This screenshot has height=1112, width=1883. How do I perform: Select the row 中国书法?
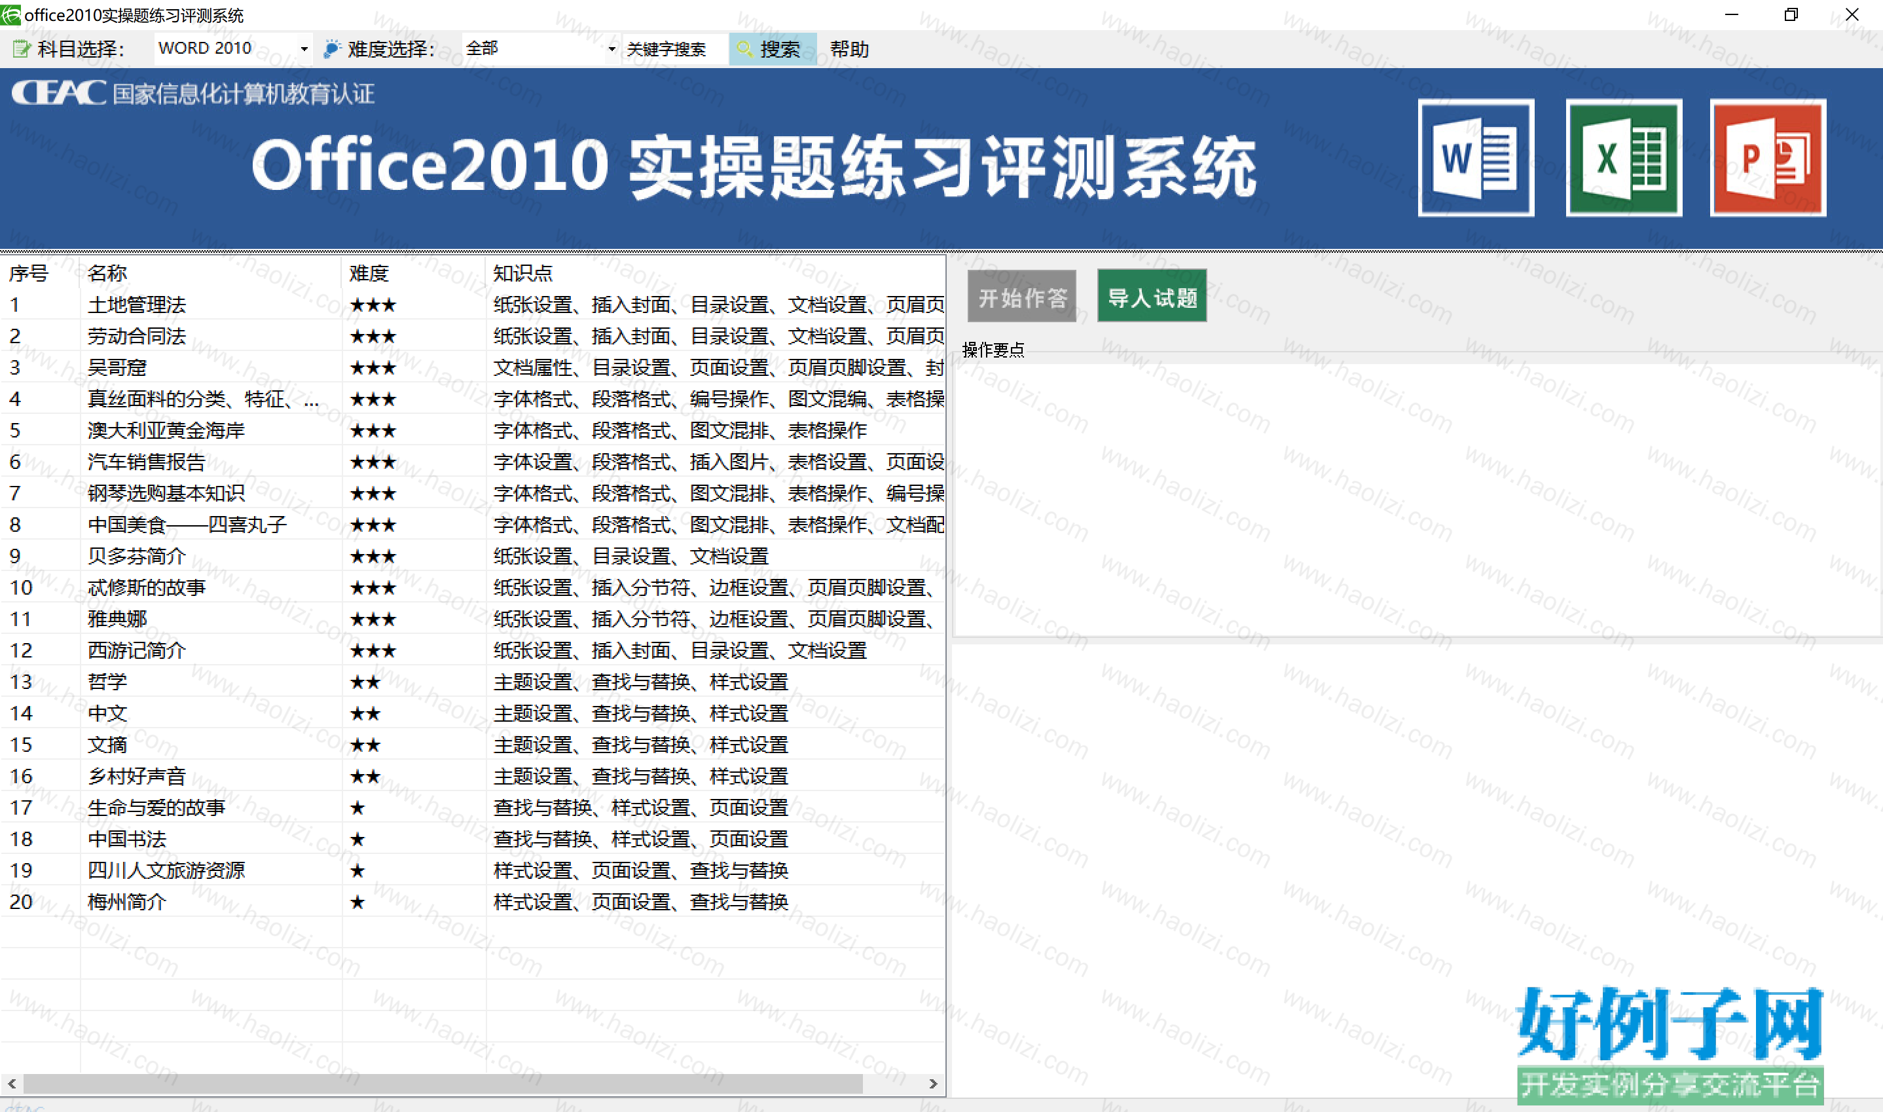(473, 840)
